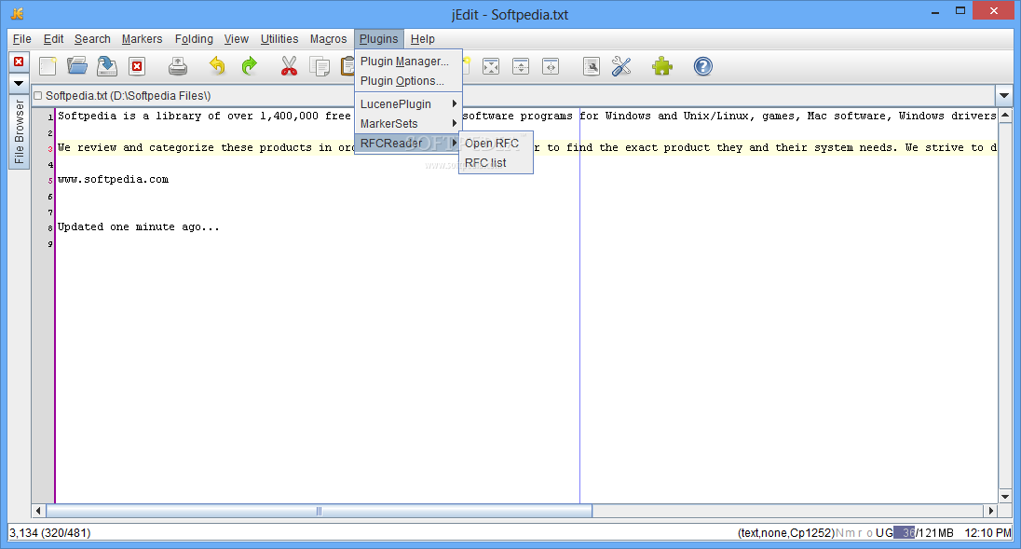Expand the buffer switcher dropdown arrow
The height and width of the screenshot is (549, 1021).
click(1004, 96)
